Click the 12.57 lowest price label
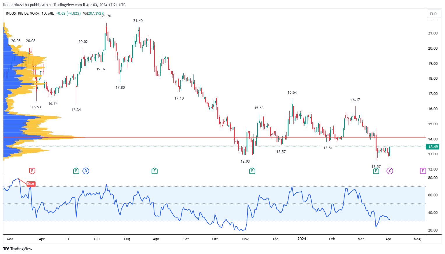The height and width of the screenshot is (254, 445). (376, 167)
